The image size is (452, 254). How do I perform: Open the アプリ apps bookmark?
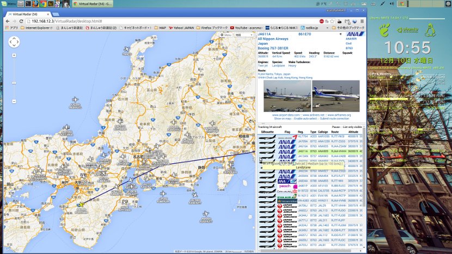point(11,28)
